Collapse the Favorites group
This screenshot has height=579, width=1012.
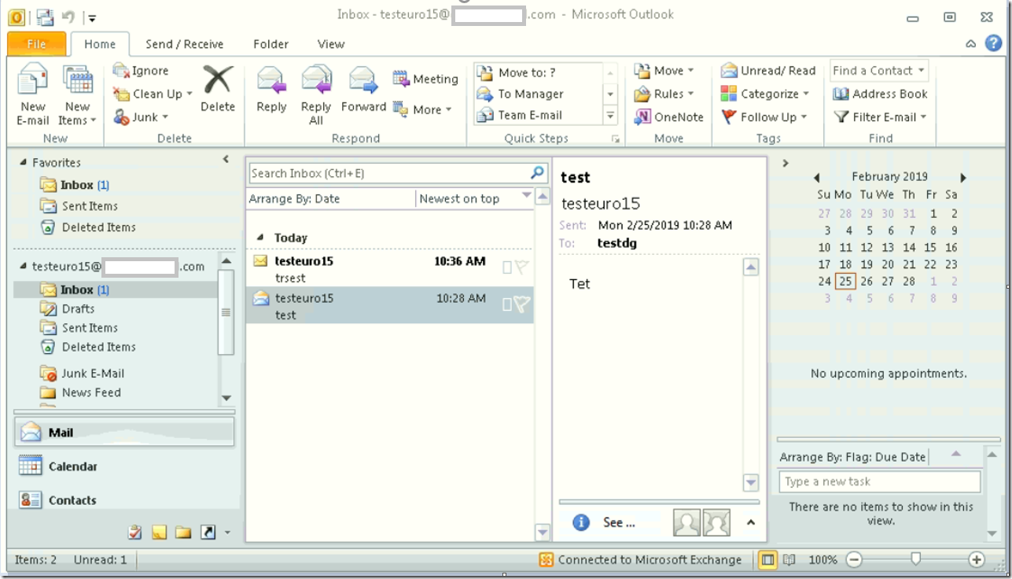[x=22, y=163]
